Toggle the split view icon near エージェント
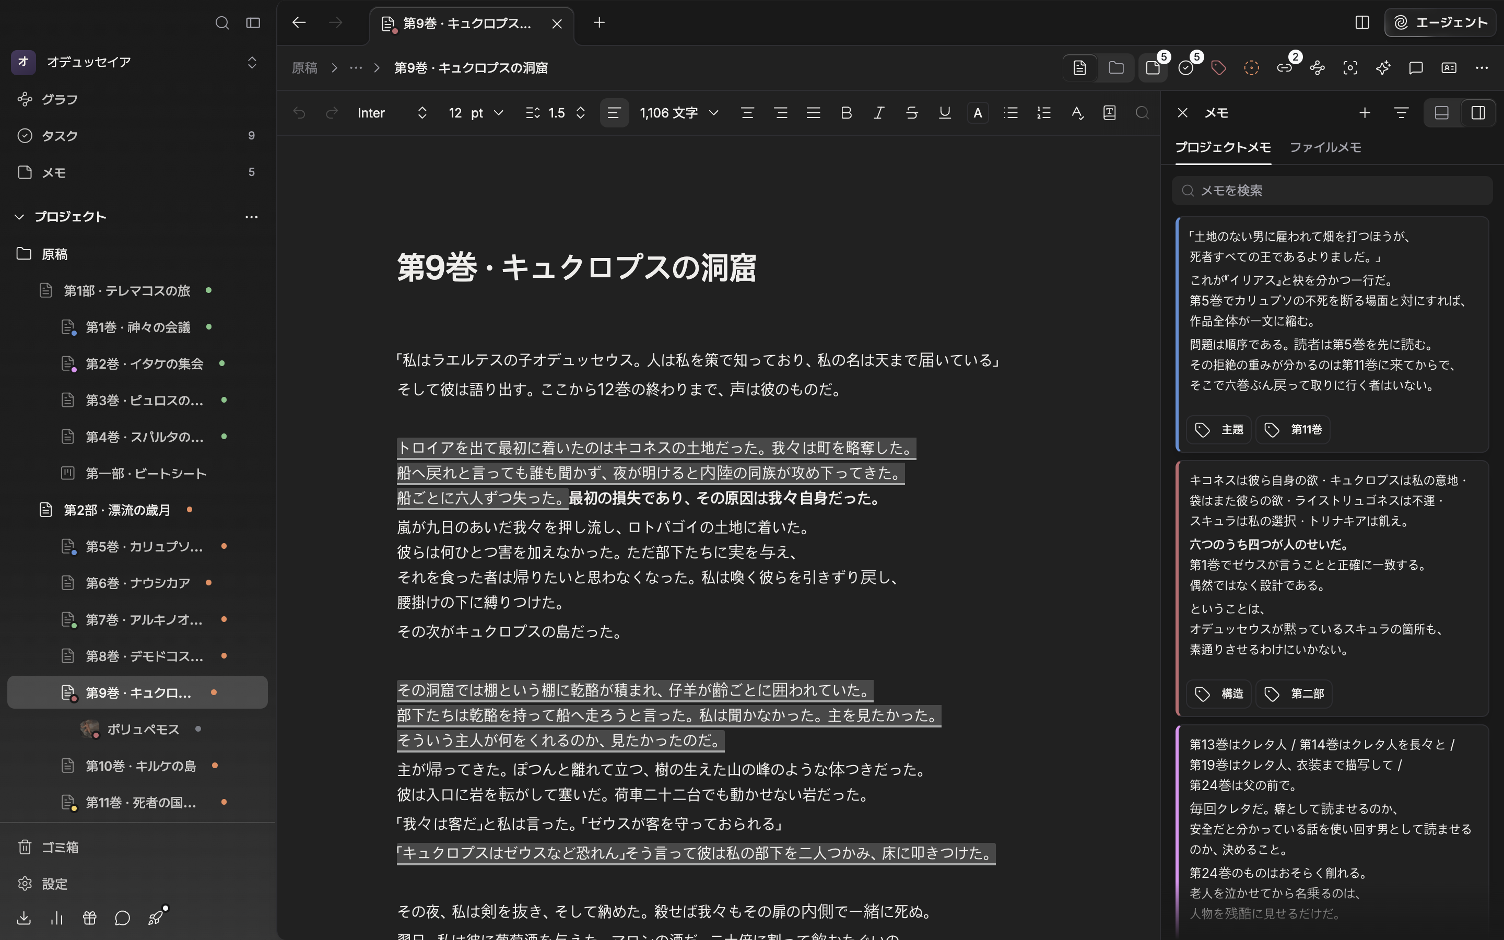Image resolution: width=1504 pixels, height=940 pixels. 1361,22
